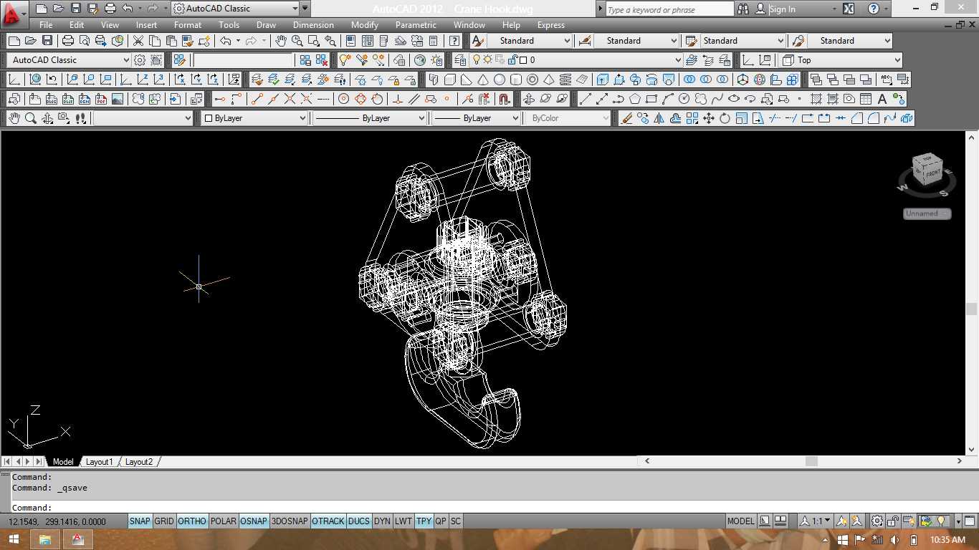Screen dimensions: 979x550
Task: Select the Line draw tool
Action: pyautogui.click(x=585, y=99)
